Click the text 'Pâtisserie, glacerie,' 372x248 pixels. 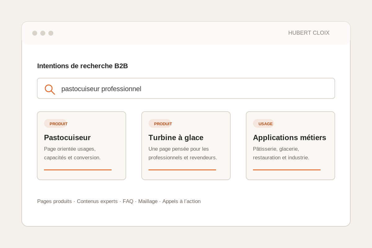pyautogui.click(x=276, y=149)
